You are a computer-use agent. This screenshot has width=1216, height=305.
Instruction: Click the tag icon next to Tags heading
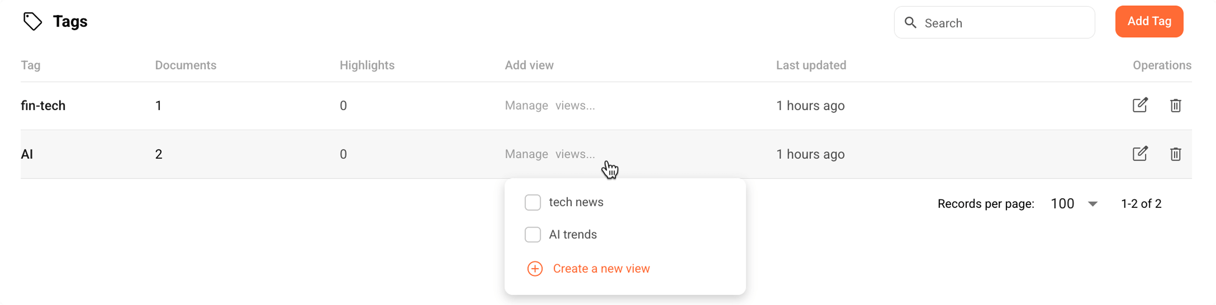coord(33,21)
